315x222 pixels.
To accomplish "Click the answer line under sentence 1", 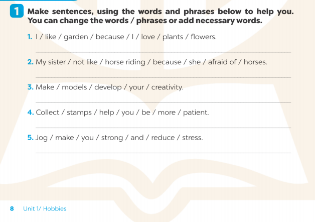I will point(163,52).
